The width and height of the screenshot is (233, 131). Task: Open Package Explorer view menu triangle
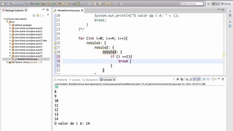tap(48, 15)
